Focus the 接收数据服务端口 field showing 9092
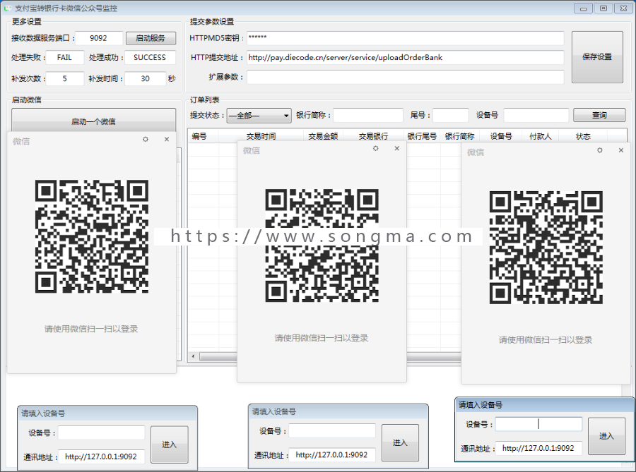Viewport: 636px width, 472px height. (x=98, y=38)
